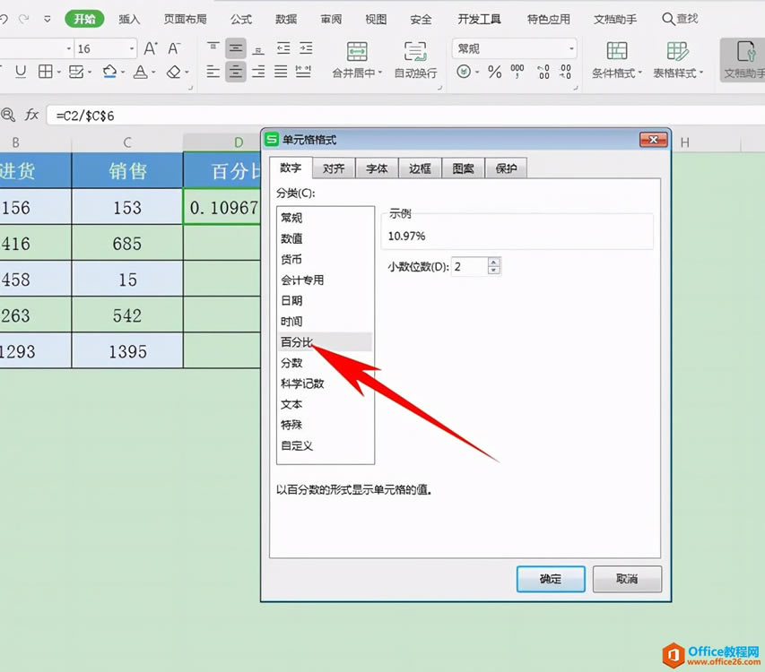Viewport: 765px width, 672px height.
Task: Click increase decimal places icon
Action: coord(543,72)
